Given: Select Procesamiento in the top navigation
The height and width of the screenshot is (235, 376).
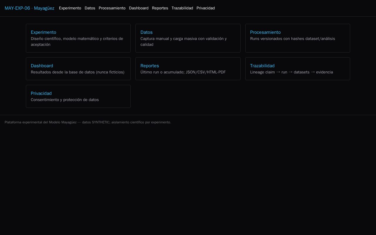Looking at the screenshot, I should pyautogui.click(x=112, y=8).
